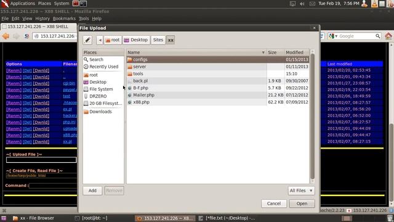394x222 pixels.
Task: Click the clock showing Tue Feb 19
Action: click(339, 4)
